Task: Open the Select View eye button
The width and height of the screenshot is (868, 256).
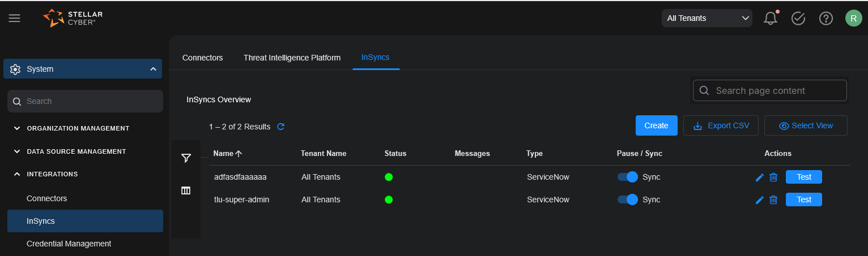Action: [x=805, y=125]
